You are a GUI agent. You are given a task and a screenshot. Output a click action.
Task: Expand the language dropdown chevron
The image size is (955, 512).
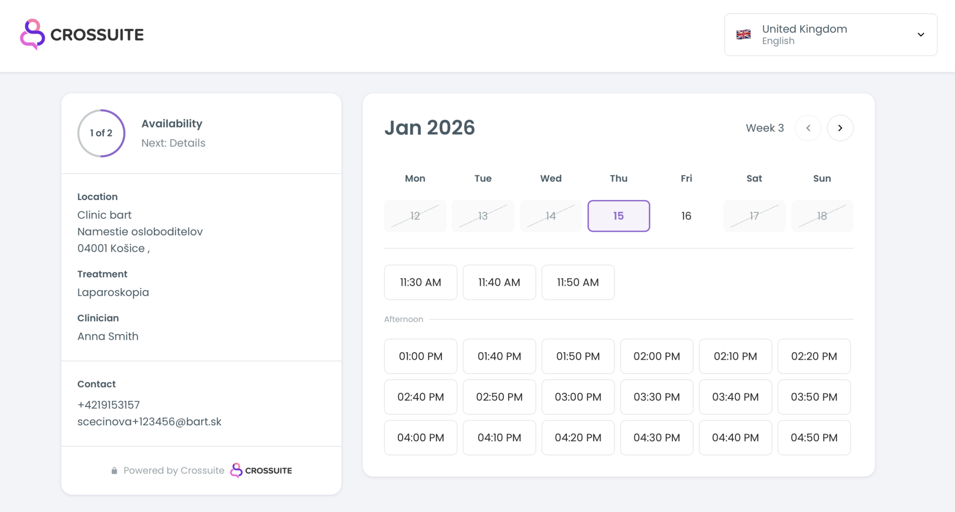[x=921, y=34]
